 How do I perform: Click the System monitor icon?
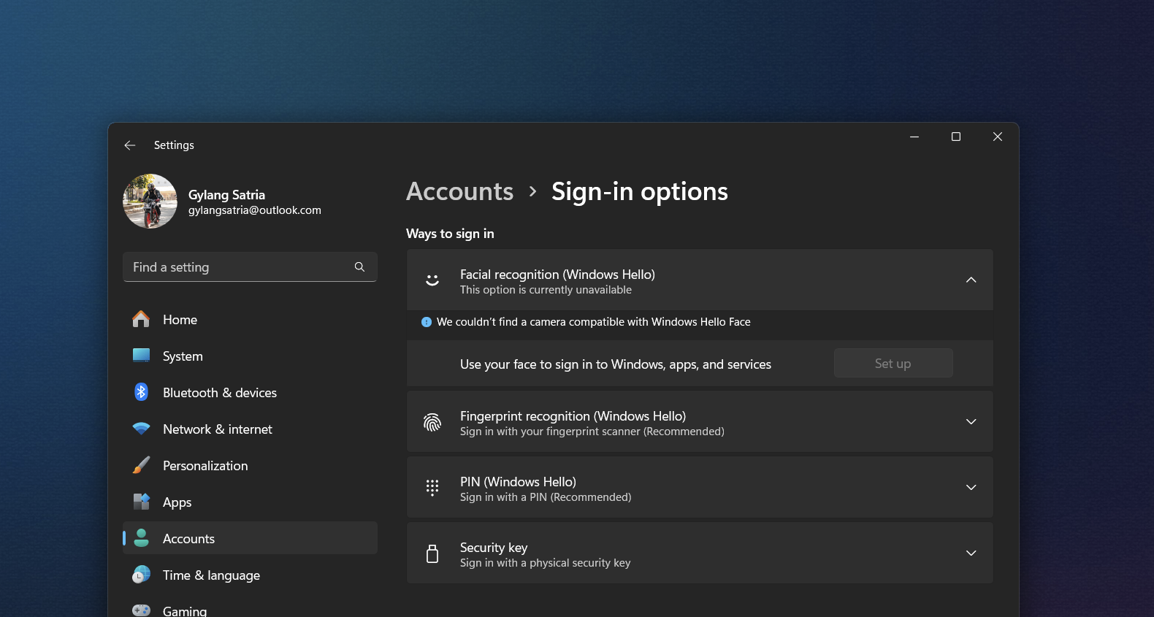click(x=141, y=356)
